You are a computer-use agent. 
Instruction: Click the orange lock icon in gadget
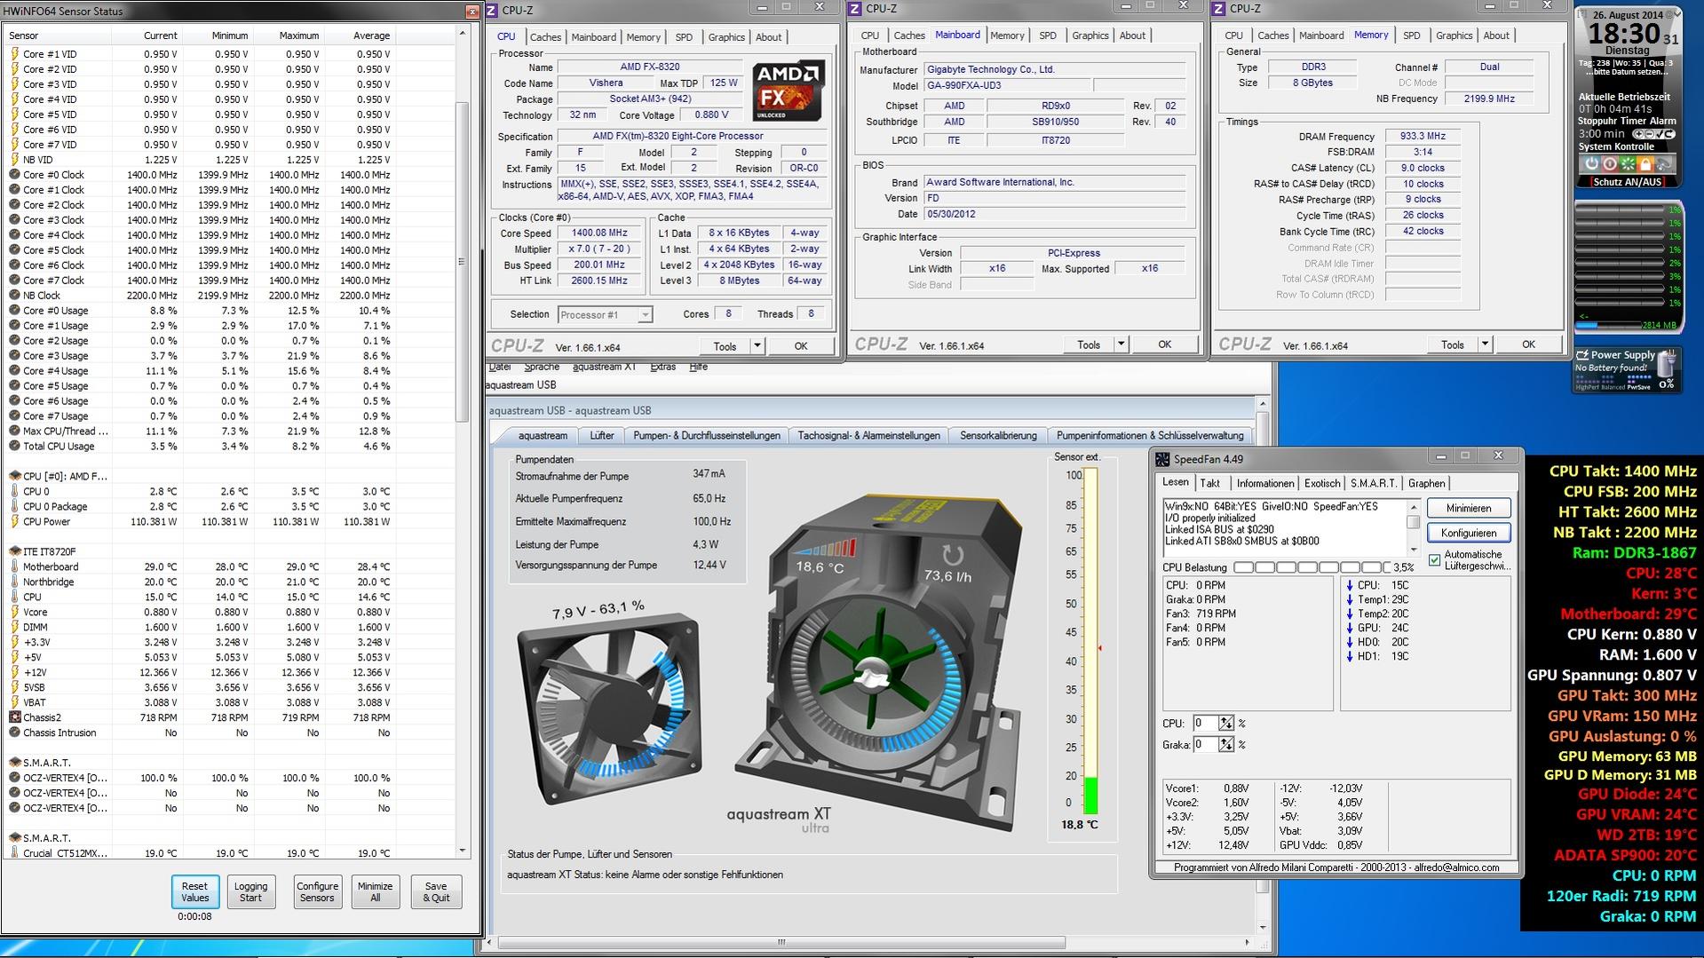pos(1645,164)
